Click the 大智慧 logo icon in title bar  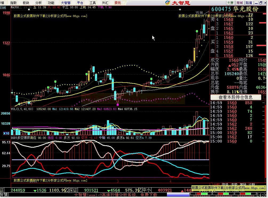168,3
